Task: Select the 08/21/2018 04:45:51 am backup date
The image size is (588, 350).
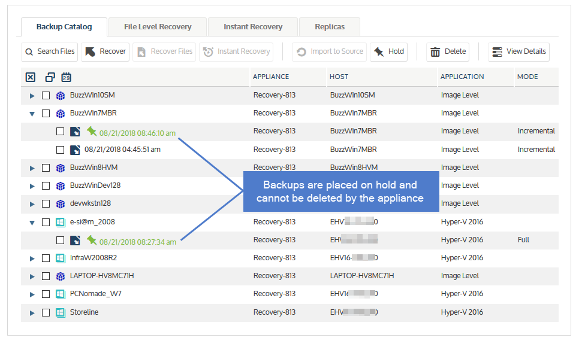Action: coord(123,150)
